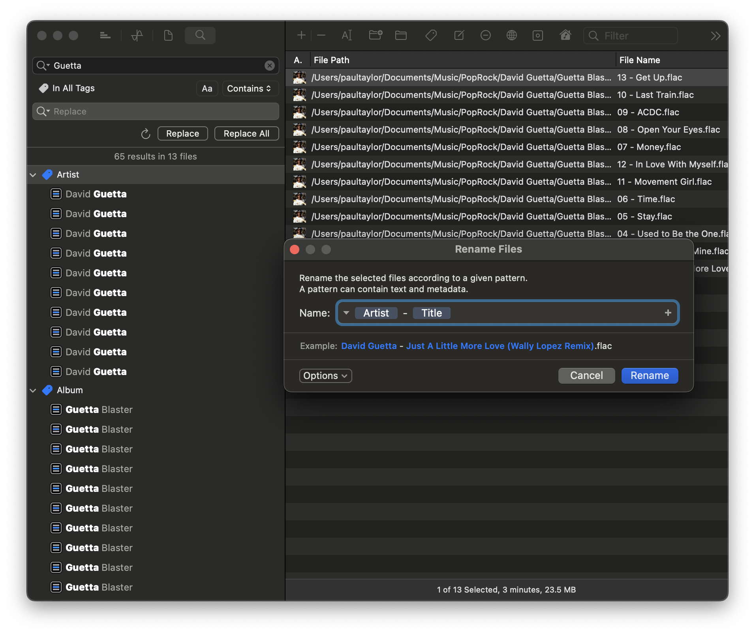Sort by the File Path column header

(462, 60)
